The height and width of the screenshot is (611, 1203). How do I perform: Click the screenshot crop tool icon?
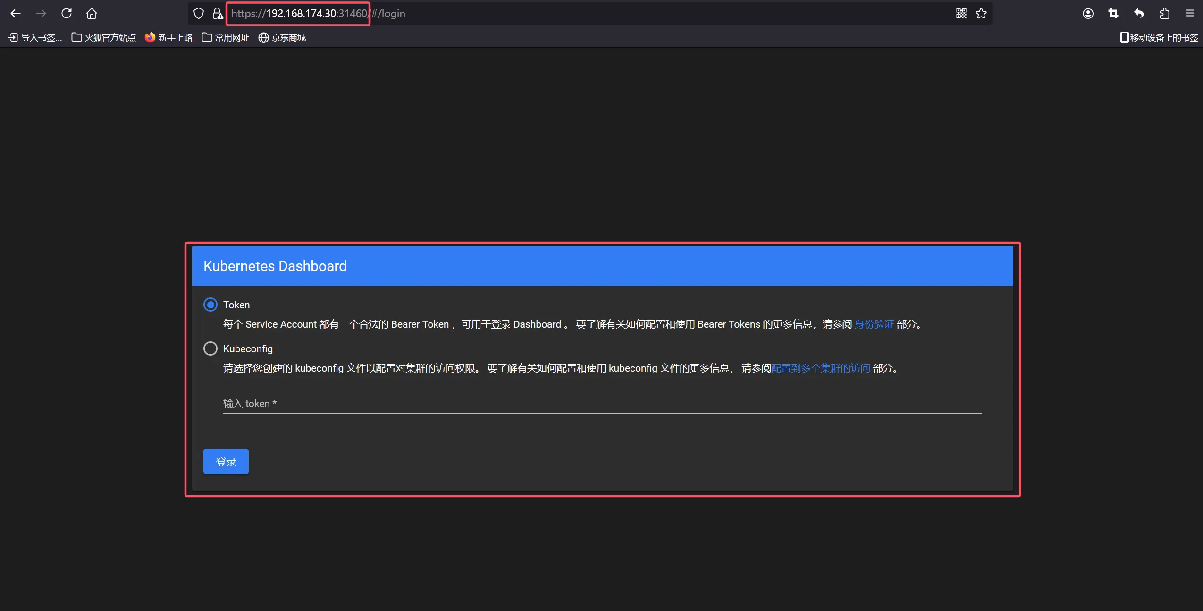(x=1113, y=13)
